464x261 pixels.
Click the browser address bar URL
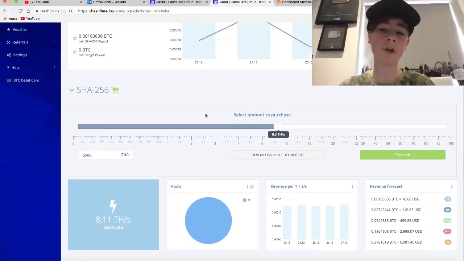(123, 11)
